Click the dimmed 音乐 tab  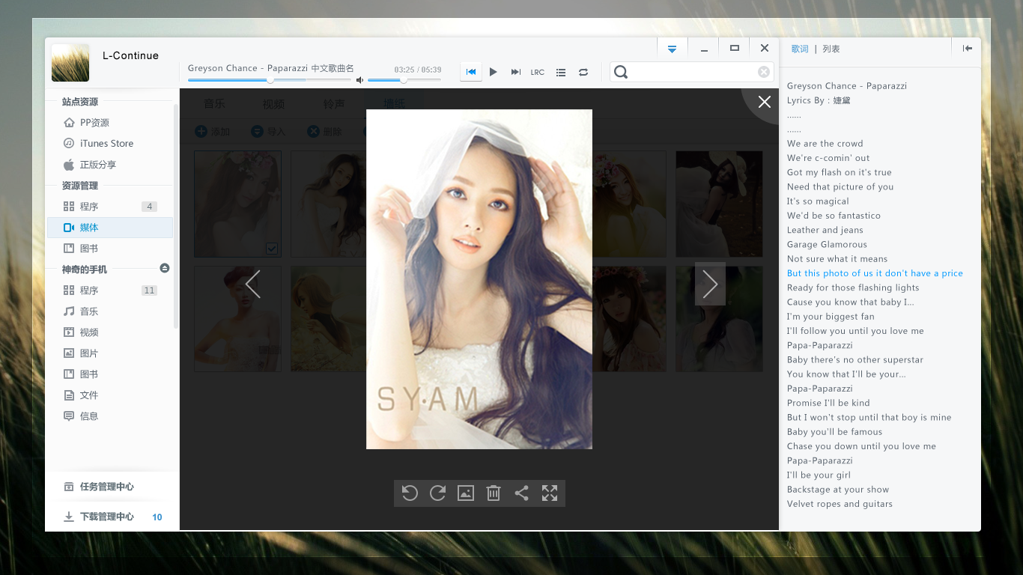[x=214, y=103]
